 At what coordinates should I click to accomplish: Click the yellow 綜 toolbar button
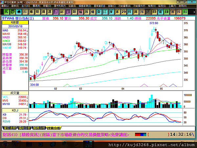tap(62, 12)
